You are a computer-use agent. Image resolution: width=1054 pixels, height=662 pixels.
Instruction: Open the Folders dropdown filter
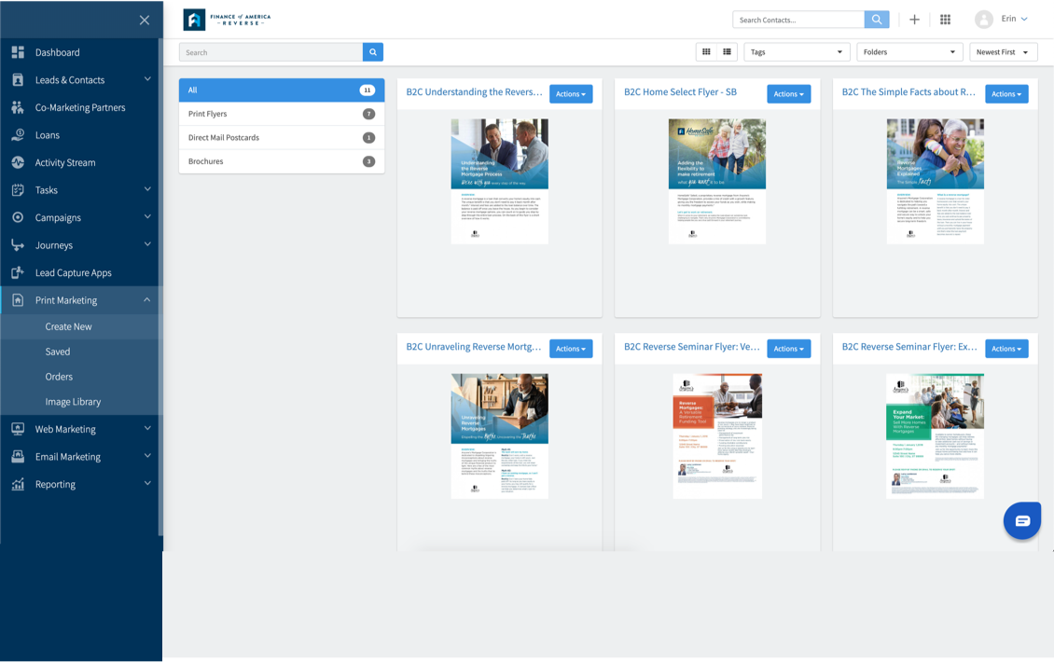pos(908,52)
